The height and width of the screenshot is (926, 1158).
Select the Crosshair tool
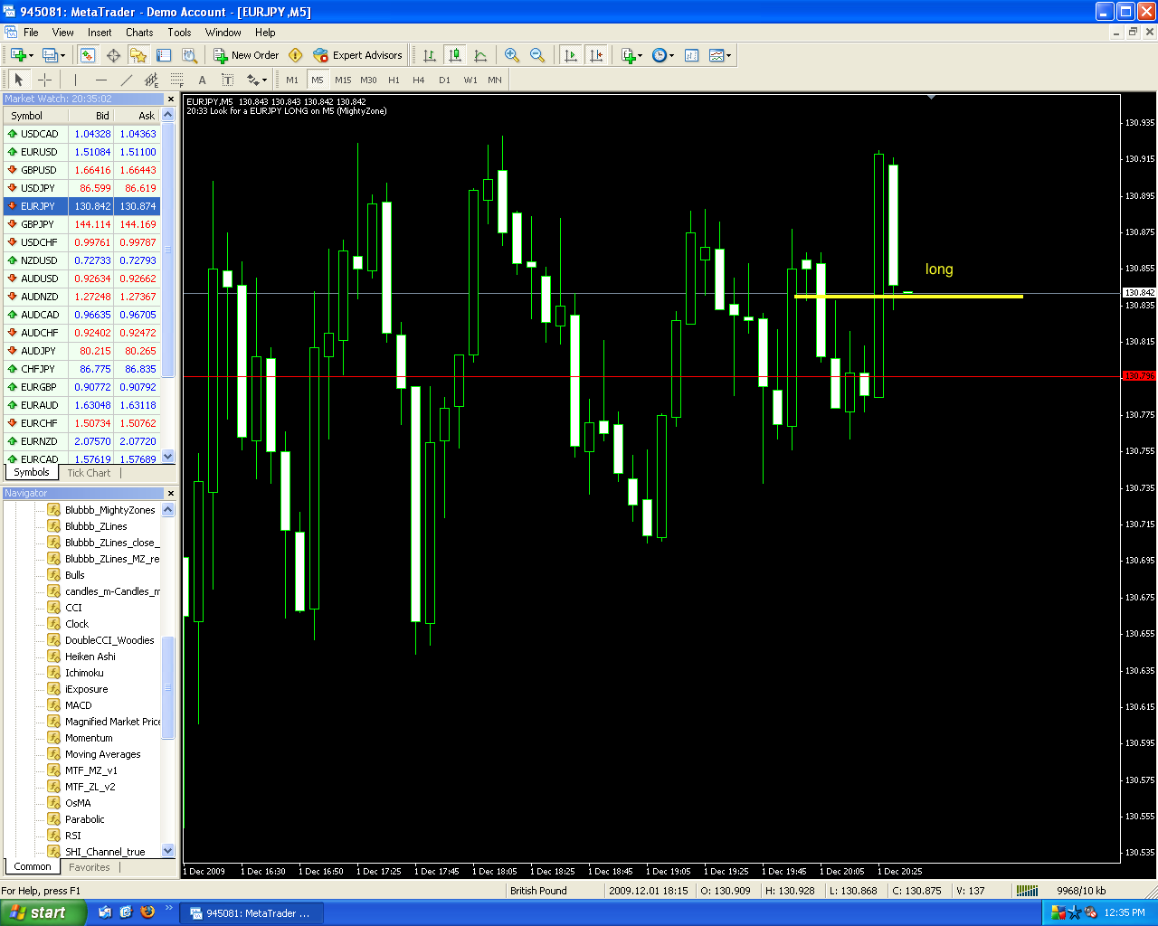[x=44, y=80]
